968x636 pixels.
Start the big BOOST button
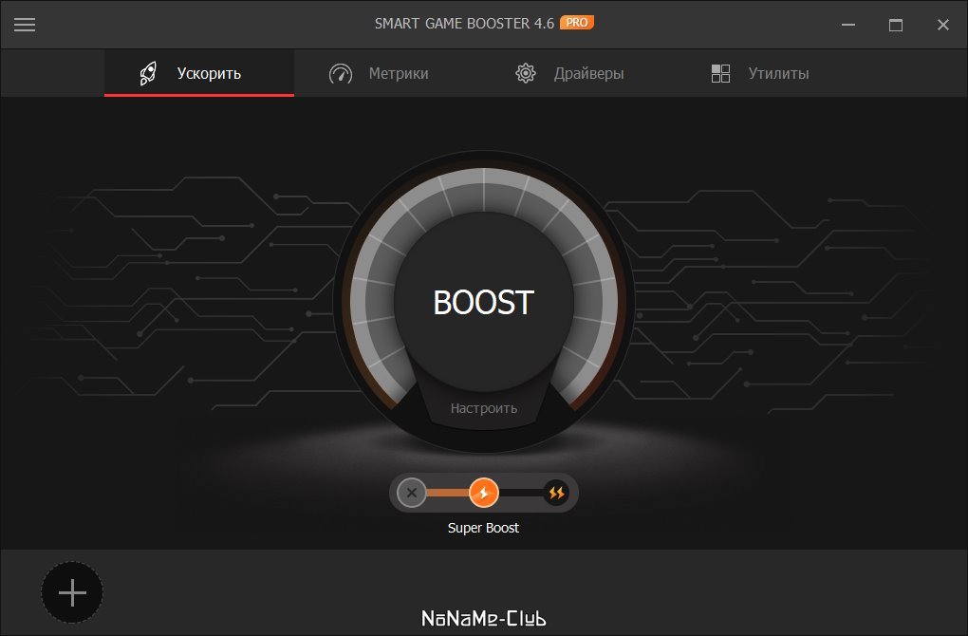(x=483, y=303)
